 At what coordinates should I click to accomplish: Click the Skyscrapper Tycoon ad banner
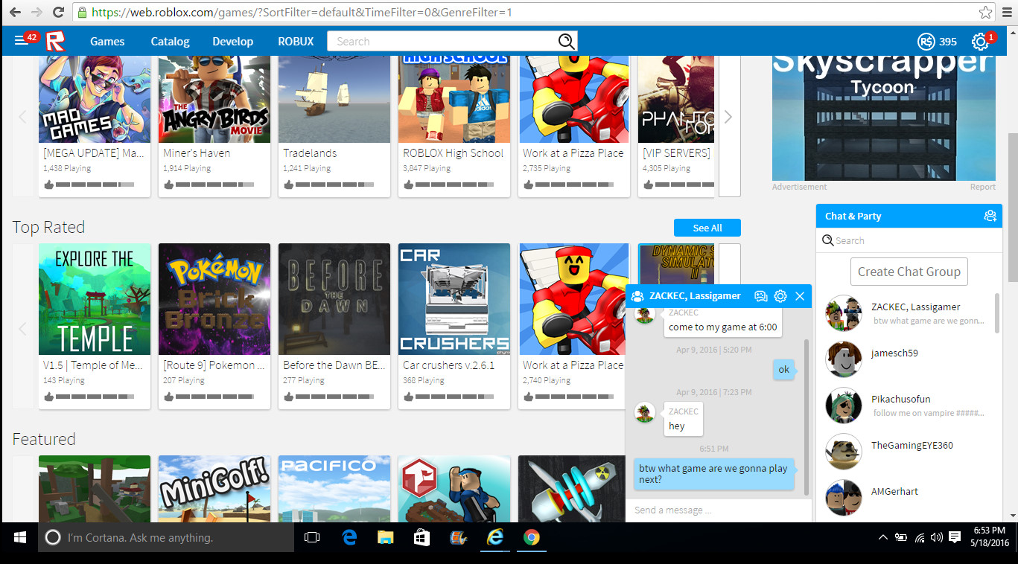click(884, 118)
